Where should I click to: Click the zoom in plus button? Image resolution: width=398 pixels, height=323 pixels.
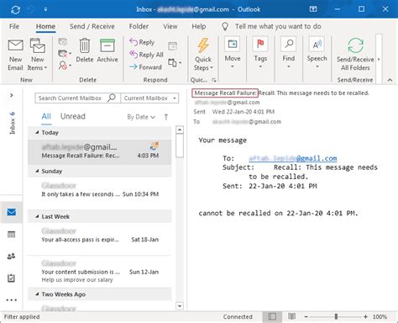pyautogui.click(x=365, y=317)
